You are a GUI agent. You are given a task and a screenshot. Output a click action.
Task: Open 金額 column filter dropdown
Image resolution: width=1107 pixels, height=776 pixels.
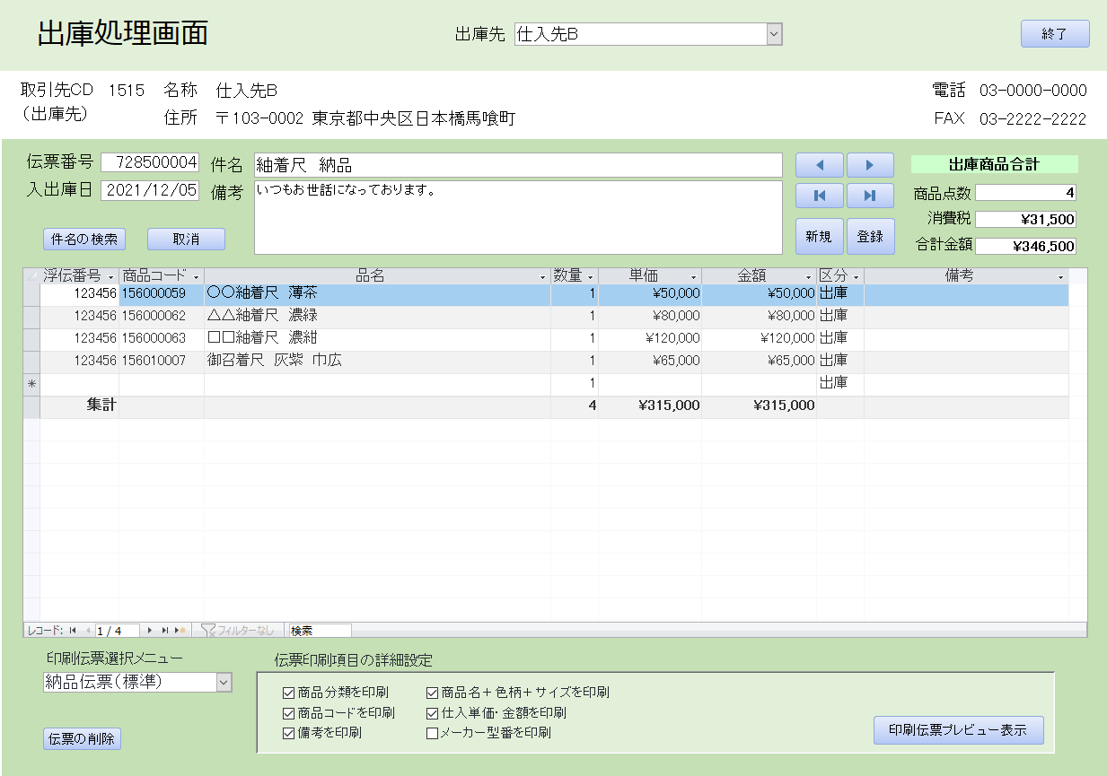[808, 276]
